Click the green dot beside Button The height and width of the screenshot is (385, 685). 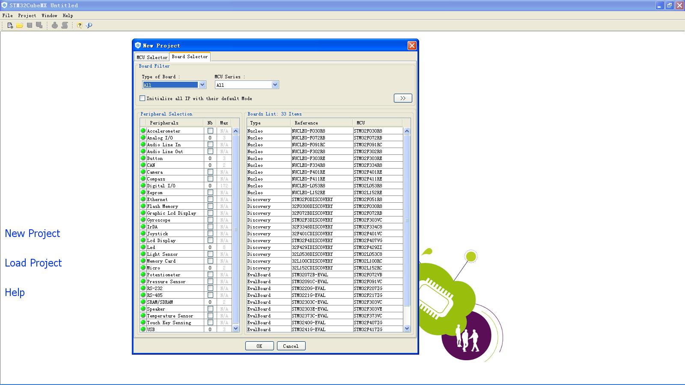coord(143,158)
